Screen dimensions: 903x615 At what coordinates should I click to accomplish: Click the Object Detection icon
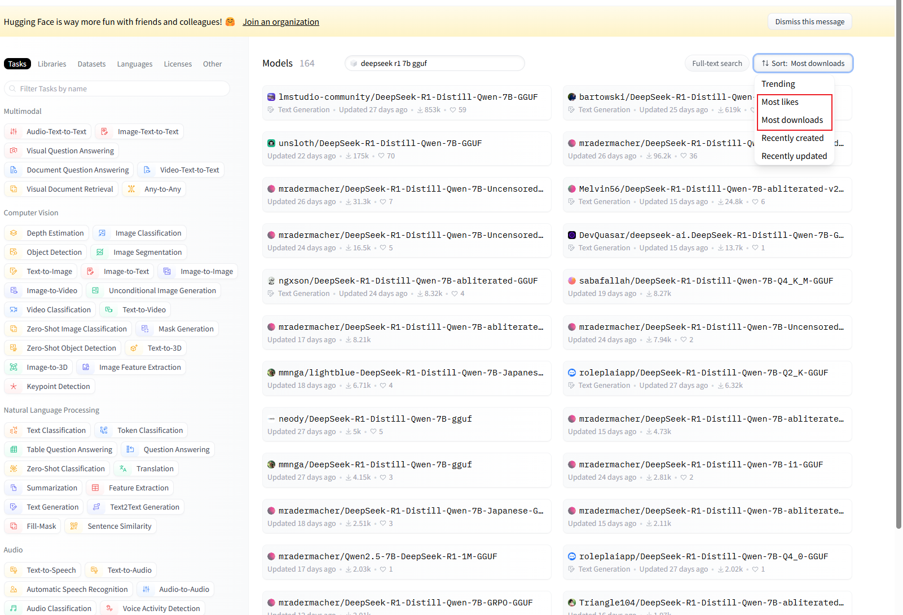pos(14,252)
